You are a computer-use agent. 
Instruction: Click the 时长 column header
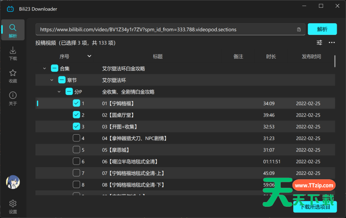click(271, 57)
